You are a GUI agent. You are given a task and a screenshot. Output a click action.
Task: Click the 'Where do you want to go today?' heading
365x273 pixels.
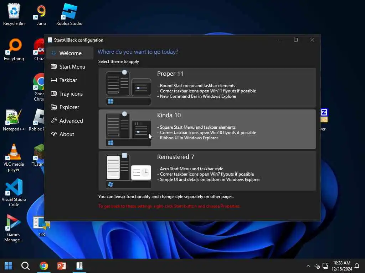[x=138, y=52]
